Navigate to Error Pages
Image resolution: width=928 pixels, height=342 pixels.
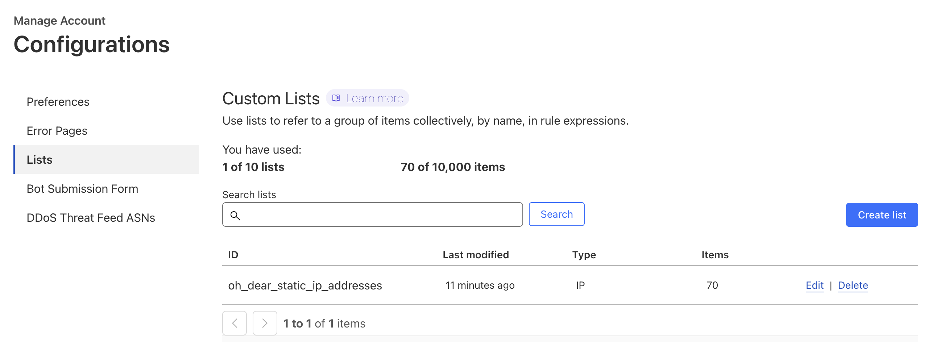coord(57,131)
